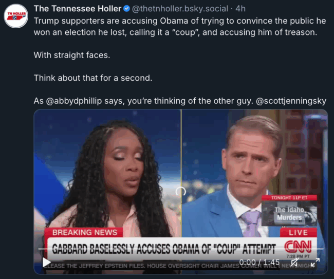Open The Tennessee Holler profile avatar
This screenshot has width=334, height=279.
[x=16, y=16]
